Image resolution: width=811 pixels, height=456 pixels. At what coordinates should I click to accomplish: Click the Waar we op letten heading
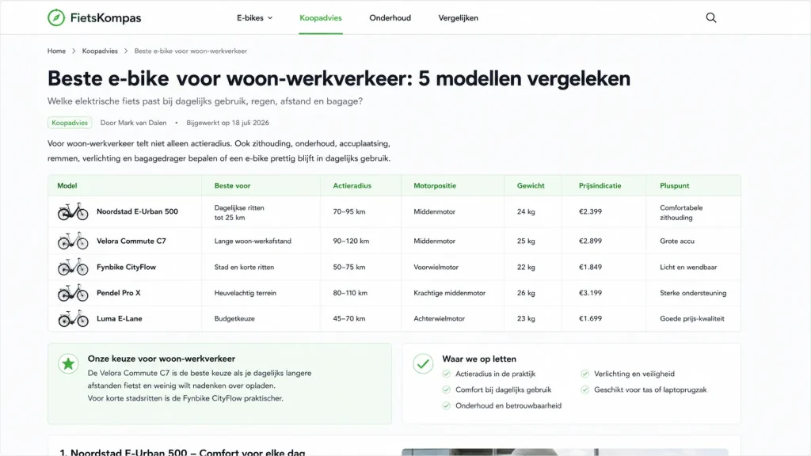click(479, 359)
